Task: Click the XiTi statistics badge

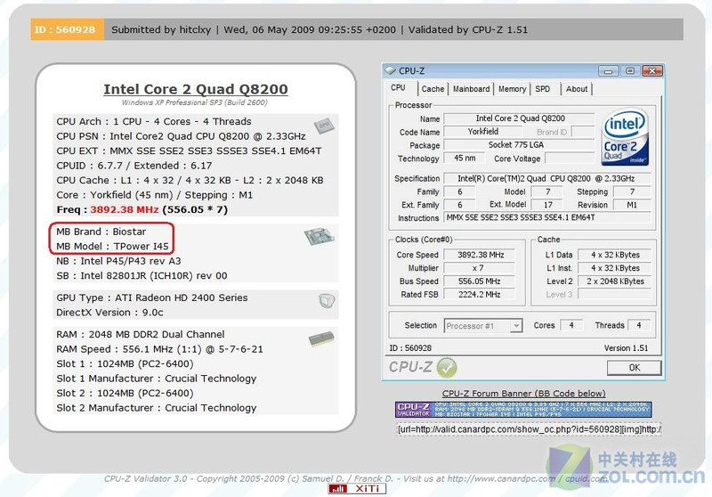Action: click(357, 488)
